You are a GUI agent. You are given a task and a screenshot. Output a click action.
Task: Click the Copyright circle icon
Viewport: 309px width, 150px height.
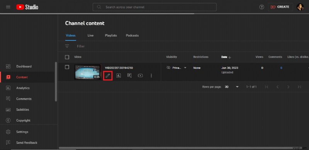pyautogui.click(x=8, y=120)
